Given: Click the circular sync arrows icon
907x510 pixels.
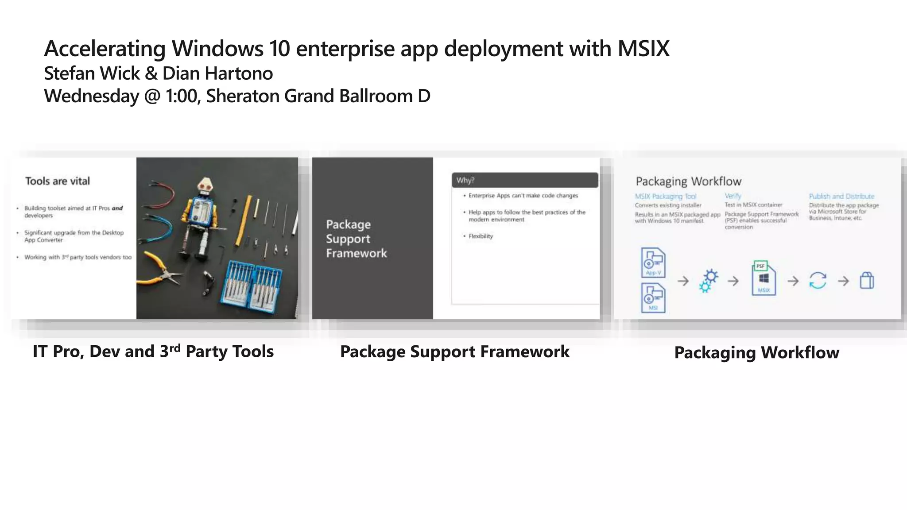Looking at the screenshot, I should (x=818, y=281).
